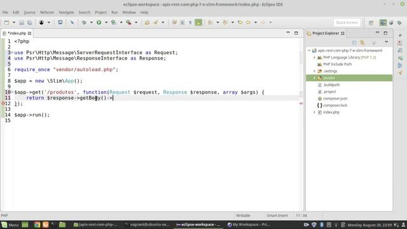Select the *index.php editor tab
Screen dimensions: 407x229
click(17, 33)
